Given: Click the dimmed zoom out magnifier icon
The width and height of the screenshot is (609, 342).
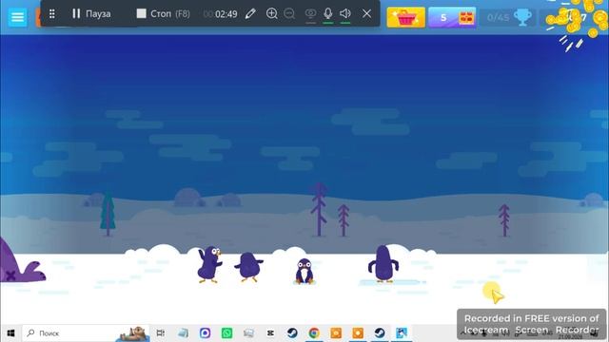Looking at the screenshot, I should pos(289,13).
